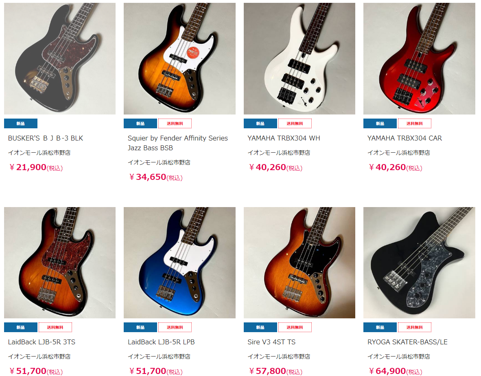Open the blue LaidBack LJB-5R LPB photo
Image resolution: width=481 pixels, height=376 pixels.
(179, 263)
